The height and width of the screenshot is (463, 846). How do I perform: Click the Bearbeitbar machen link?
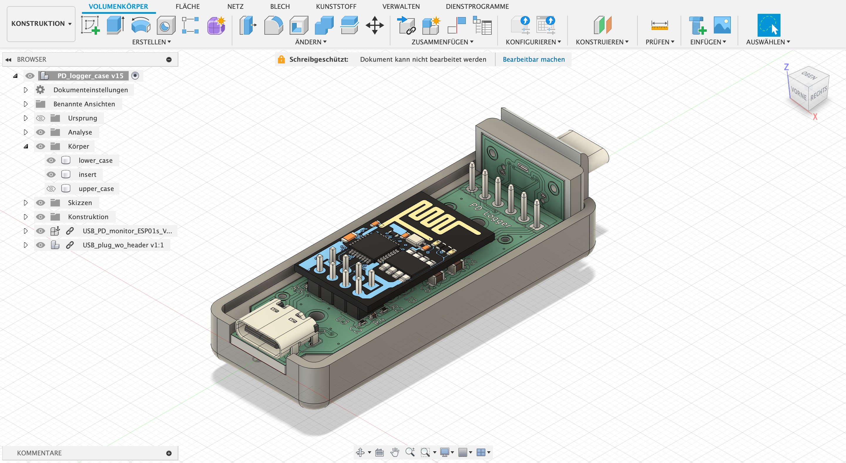tap(533, 59)
